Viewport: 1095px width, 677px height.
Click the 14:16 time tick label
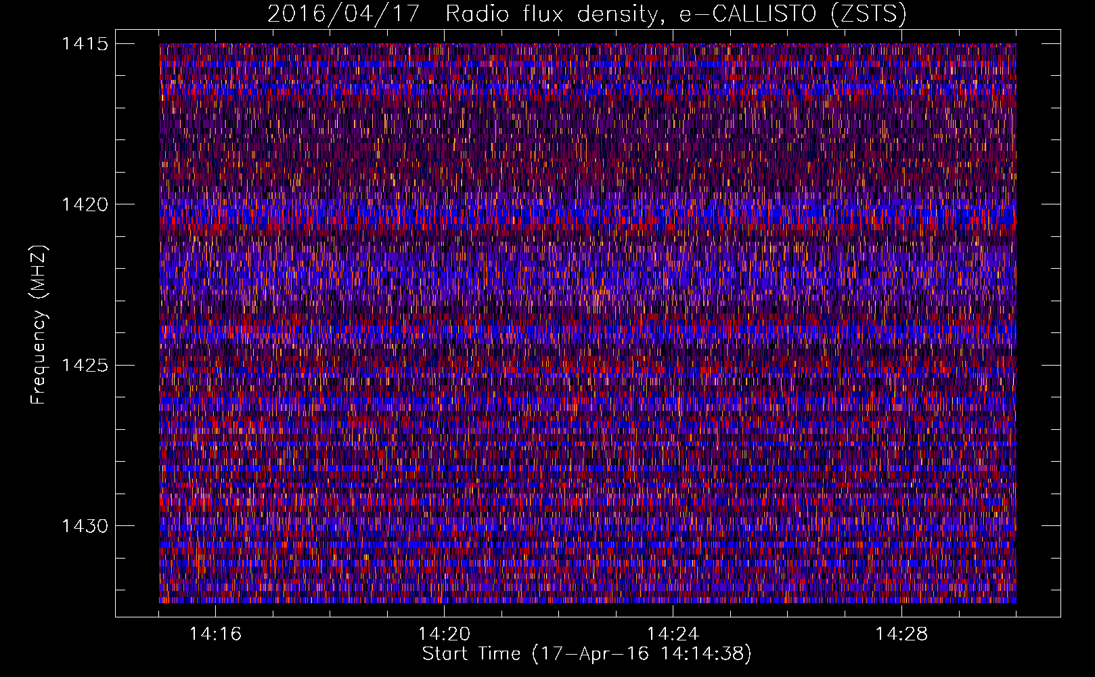click(215, 634)
